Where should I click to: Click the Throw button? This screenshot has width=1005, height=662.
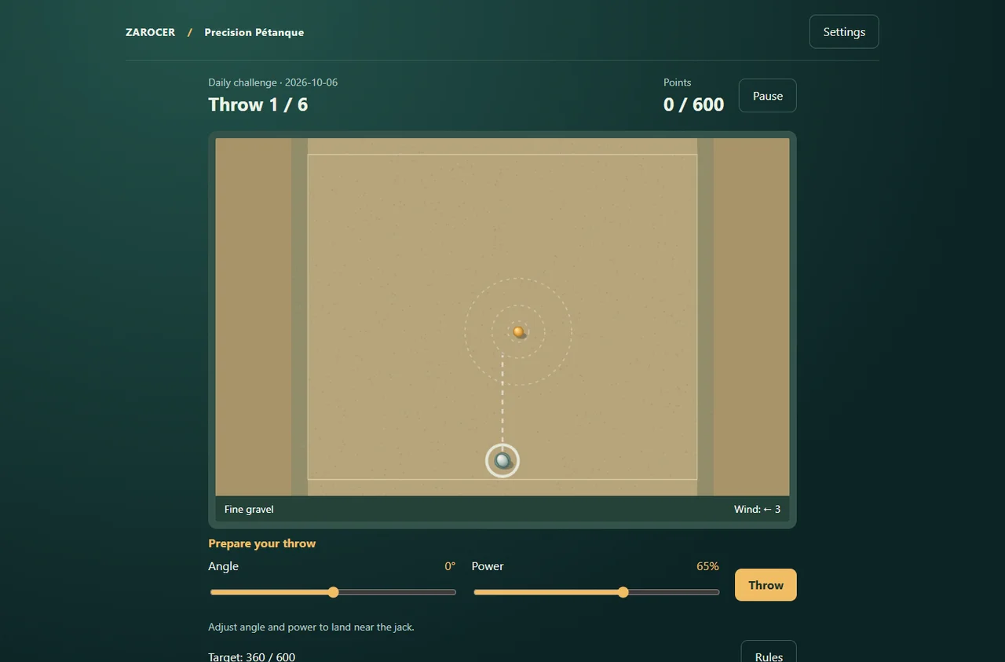tap(766, 585)
